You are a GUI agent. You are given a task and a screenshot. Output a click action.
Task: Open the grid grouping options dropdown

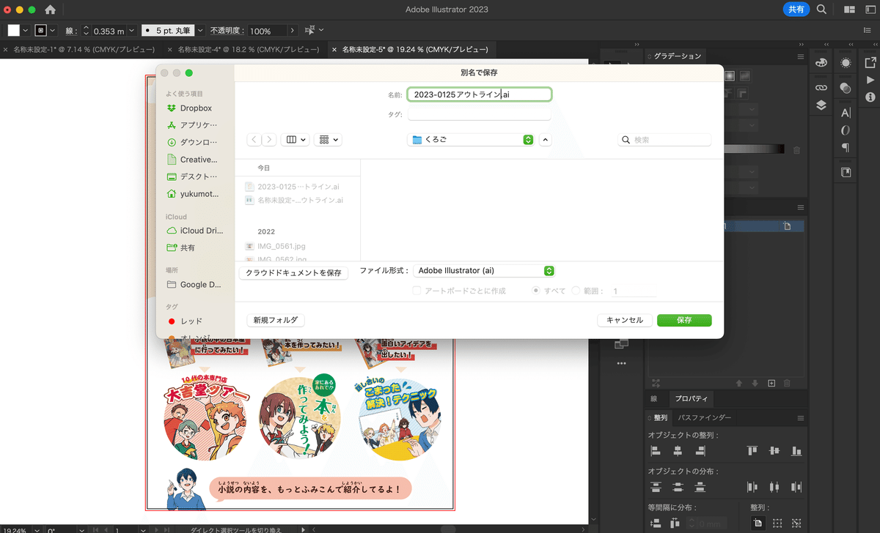pyautogui.click(x=327, y=139)
